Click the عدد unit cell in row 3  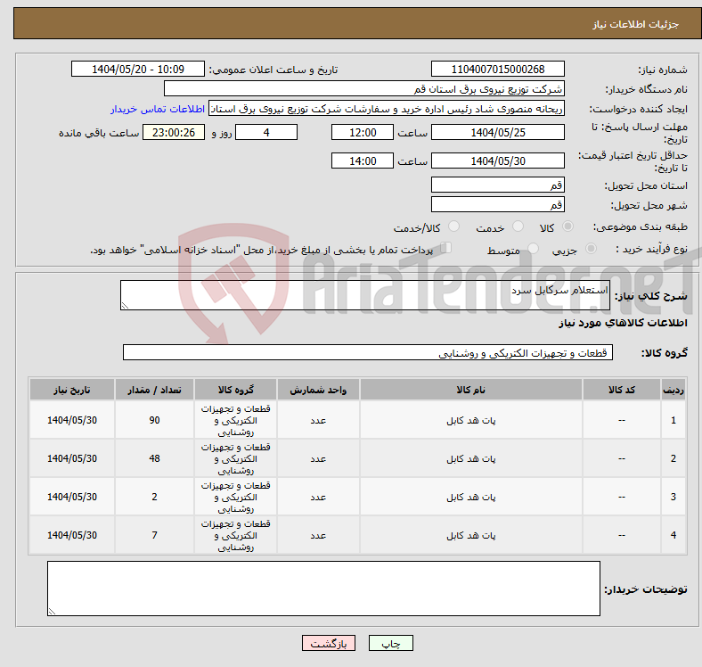click(318, 497)
